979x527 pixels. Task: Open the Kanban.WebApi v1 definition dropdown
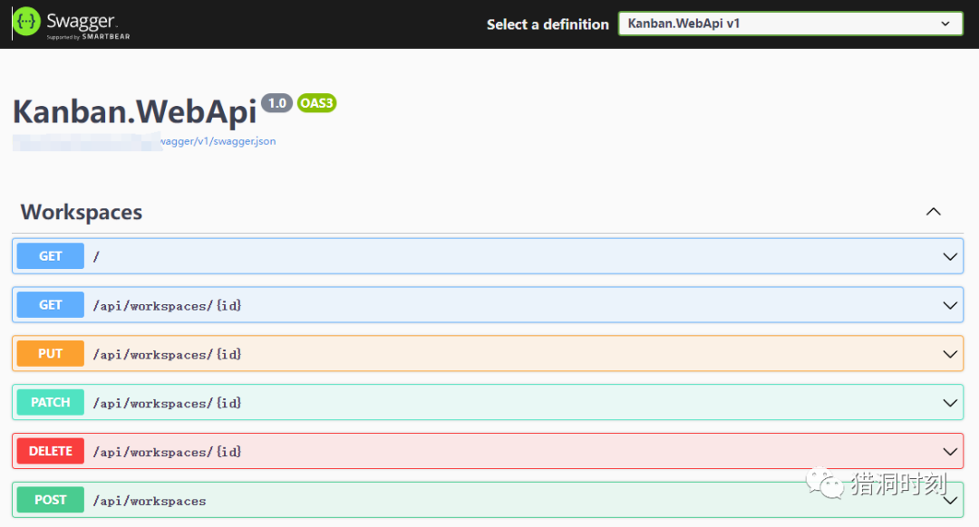click(790, 24)
